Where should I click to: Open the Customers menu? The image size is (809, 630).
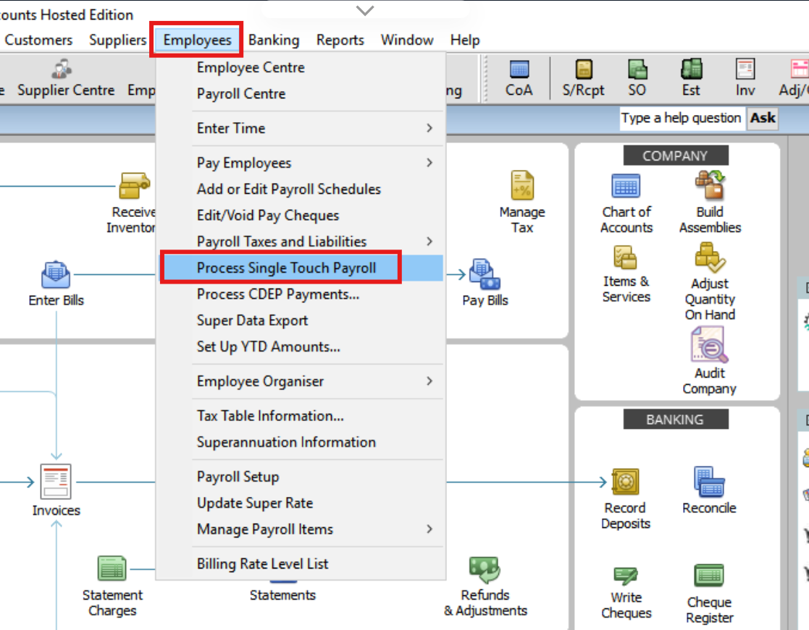pos(38,40)
